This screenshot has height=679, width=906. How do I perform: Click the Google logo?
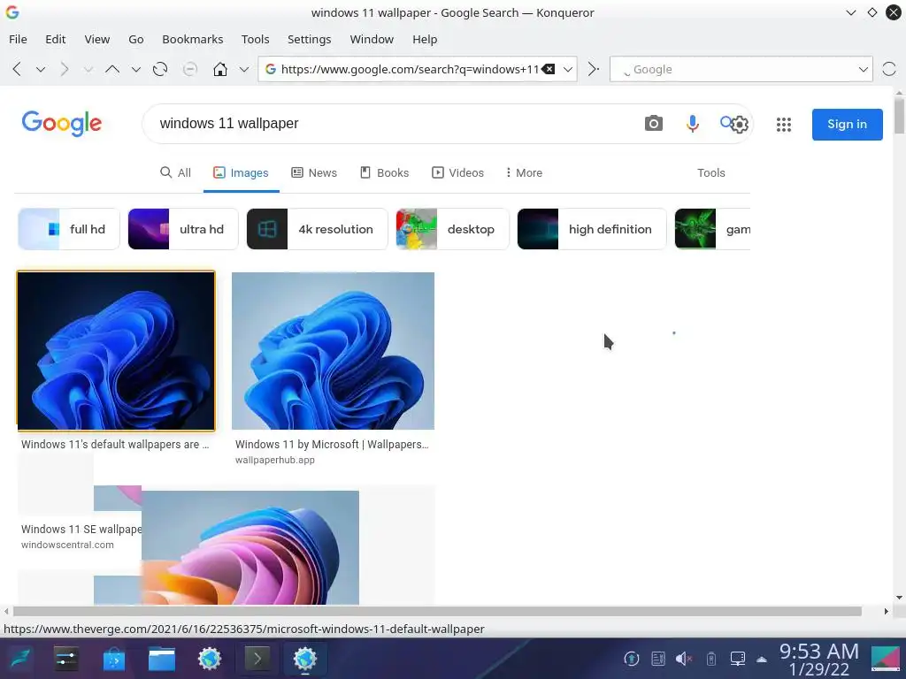click(x=62, y=124)
